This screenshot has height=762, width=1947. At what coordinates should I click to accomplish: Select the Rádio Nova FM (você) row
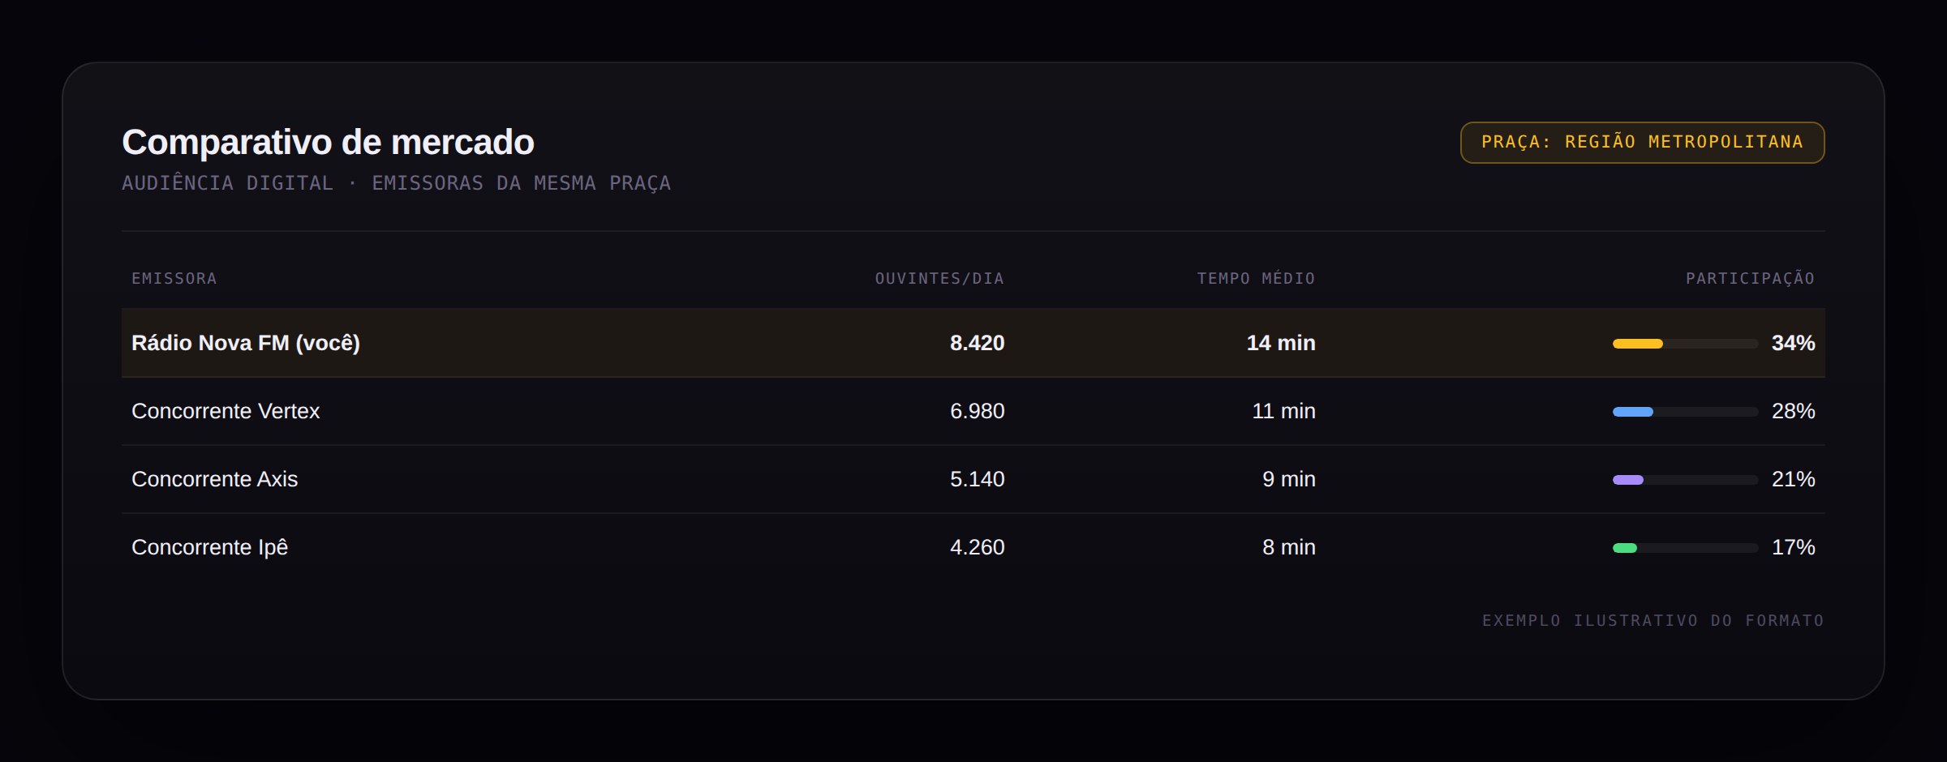click(x=973, y=343)
